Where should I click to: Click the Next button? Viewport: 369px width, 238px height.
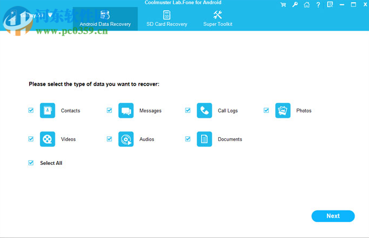[333, 216]
